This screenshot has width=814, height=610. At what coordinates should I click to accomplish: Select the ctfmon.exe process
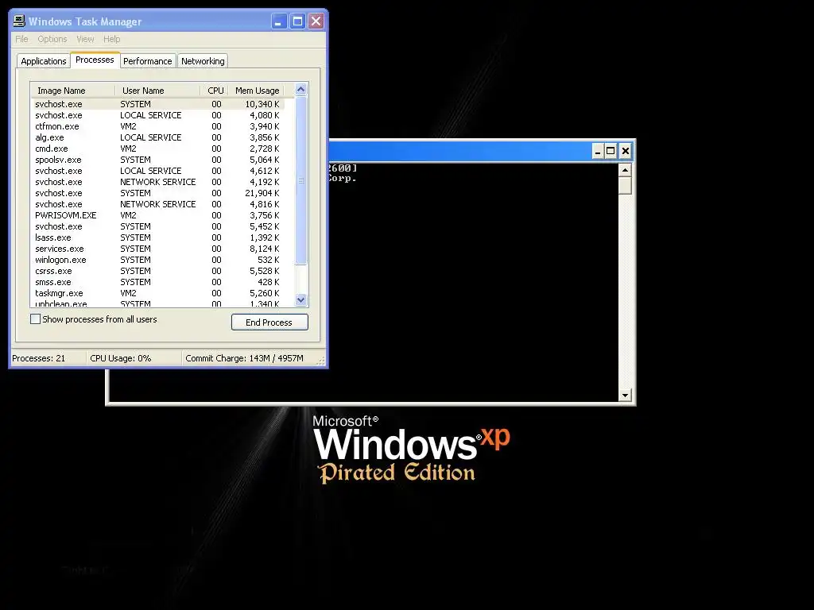tap(157, 126)
